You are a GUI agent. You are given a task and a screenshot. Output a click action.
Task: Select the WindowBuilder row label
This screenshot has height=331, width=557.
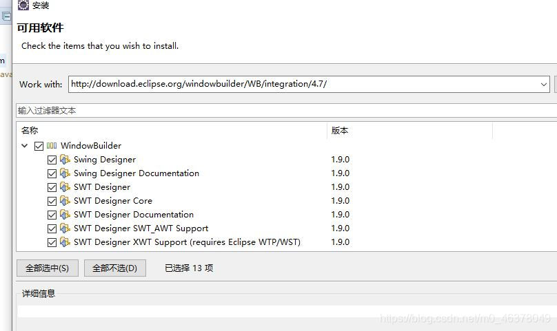(x=91, y=145)
